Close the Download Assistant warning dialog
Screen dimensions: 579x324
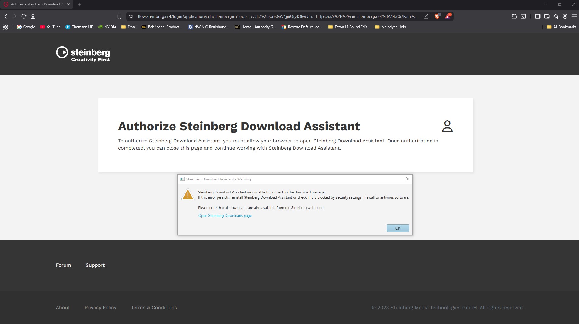point(408,179)
